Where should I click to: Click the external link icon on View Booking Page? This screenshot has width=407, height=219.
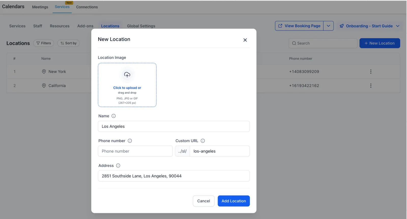(x=280, y=26)
